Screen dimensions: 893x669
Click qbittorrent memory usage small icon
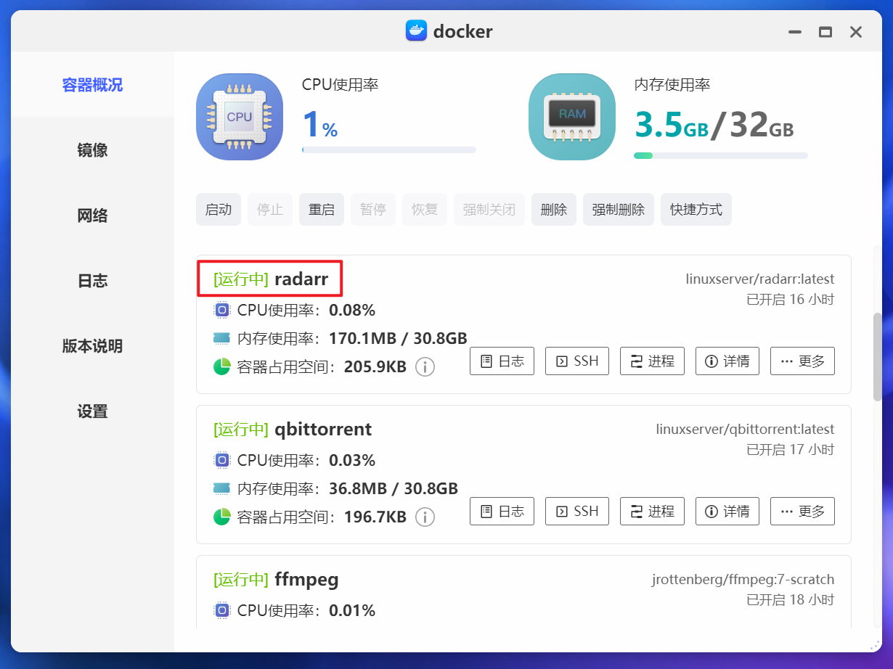(x=221, y=489)
